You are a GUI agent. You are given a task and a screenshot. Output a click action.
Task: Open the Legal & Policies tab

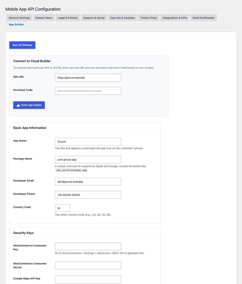68,18
